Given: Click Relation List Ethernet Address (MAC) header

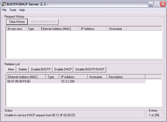Looking at the screenshot, I should point(26,77).
